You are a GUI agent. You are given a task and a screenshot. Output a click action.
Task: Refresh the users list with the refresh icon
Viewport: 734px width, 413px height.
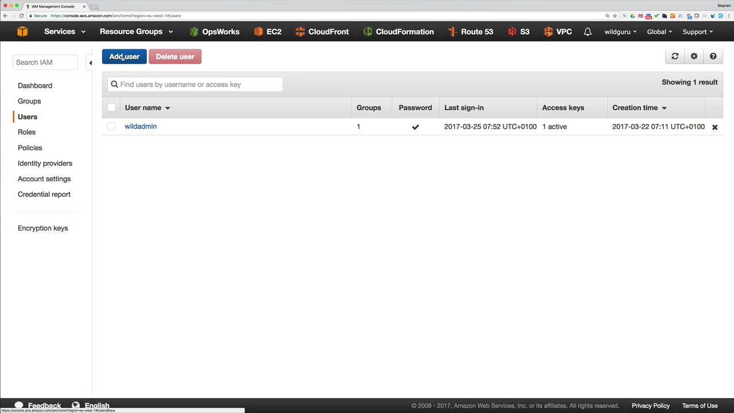(x=675, y=56)
